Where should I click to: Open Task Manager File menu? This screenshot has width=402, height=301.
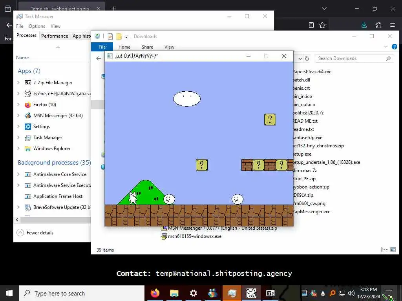pos(20,26)
